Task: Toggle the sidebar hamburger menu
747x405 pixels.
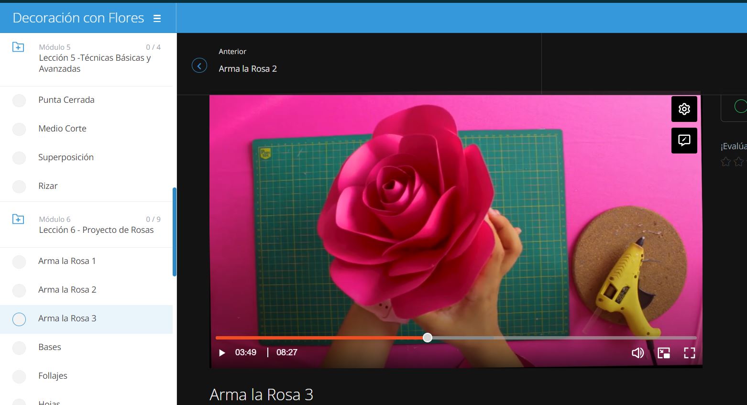Action: (157, 19)
